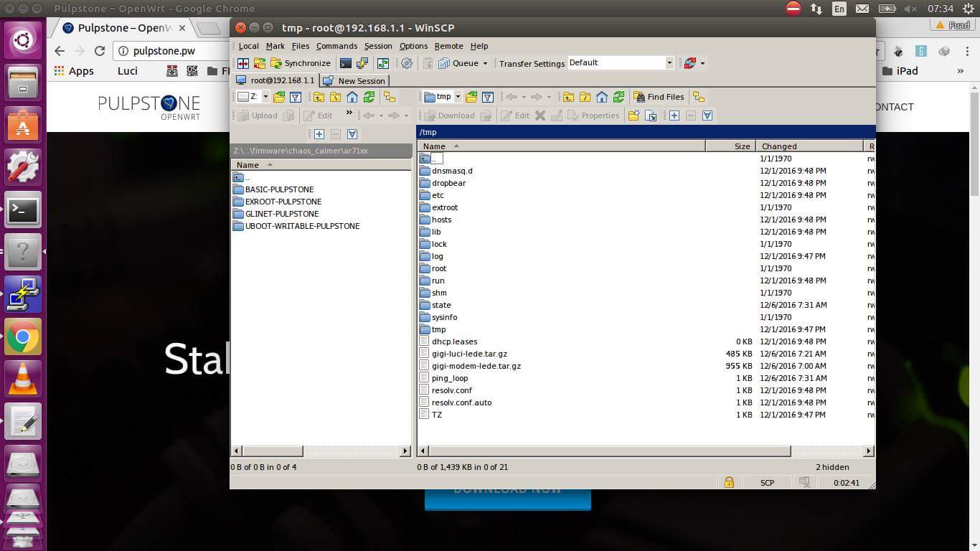Viewport: 980px width, 551px height.
Task: Open the terminal console icon
Action: 346,63
